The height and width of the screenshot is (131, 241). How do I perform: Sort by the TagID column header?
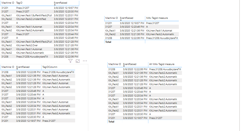pos(19,3)
